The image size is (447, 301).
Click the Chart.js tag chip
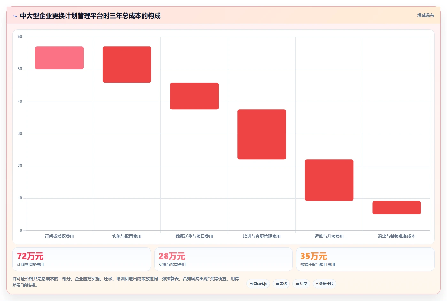[x=258, y=284]
